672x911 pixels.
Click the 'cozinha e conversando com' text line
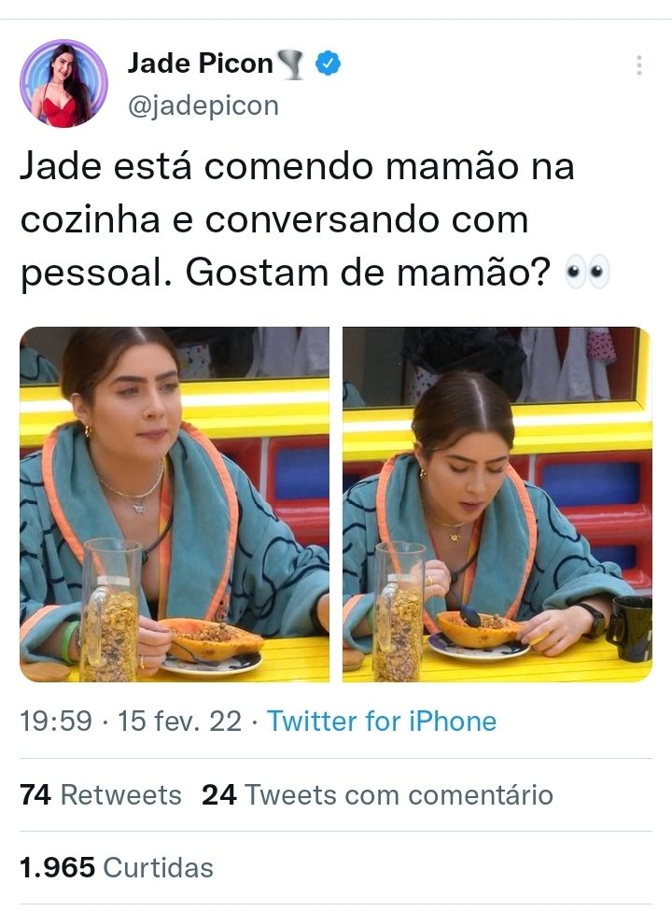(x=274, y=220)
